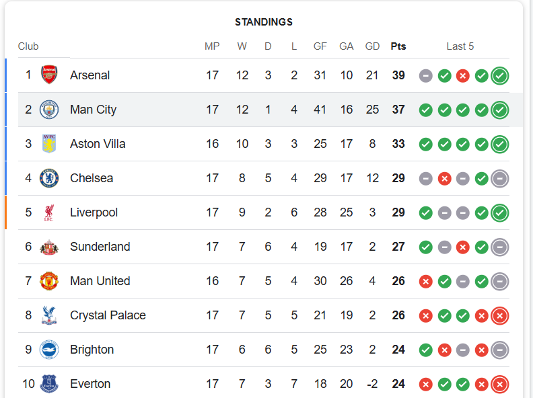The width and height of the screenshot is (533, 398).
Task: Click the Arsenal club crest icon
Action: coord(49,75)
